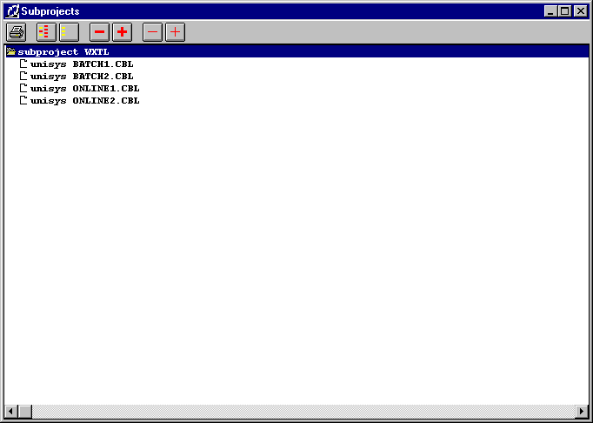Select the subproject WXTL tree row
The width and height of the screenshot is (593, 423).
(x=63, y=51)
